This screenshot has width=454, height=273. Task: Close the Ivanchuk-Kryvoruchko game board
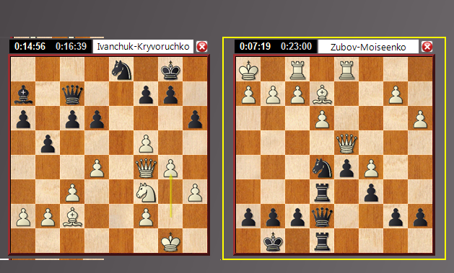tap(202, 47)
